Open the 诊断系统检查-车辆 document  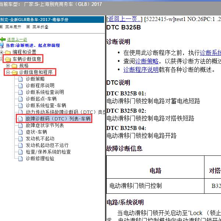click(x=46, y=105)
